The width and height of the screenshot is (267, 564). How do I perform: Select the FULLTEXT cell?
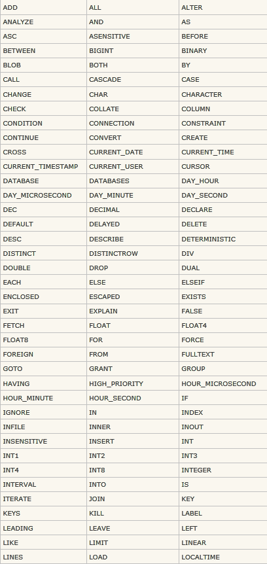click(223, 354)
